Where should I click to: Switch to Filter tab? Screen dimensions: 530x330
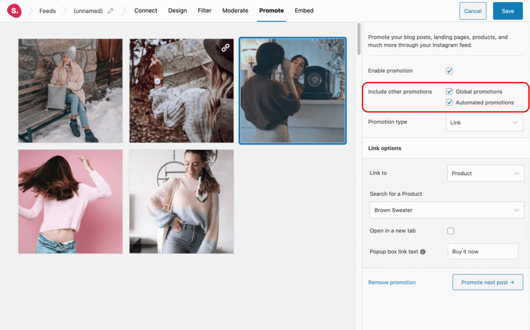coord(204,10)
